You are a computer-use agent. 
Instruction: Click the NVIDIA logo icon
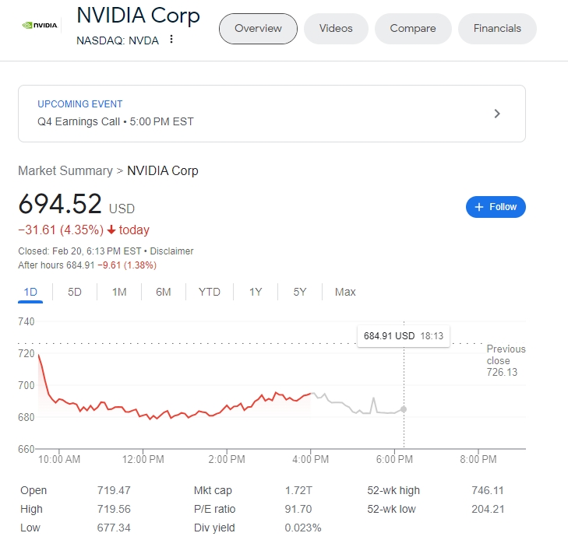point(39,25)
